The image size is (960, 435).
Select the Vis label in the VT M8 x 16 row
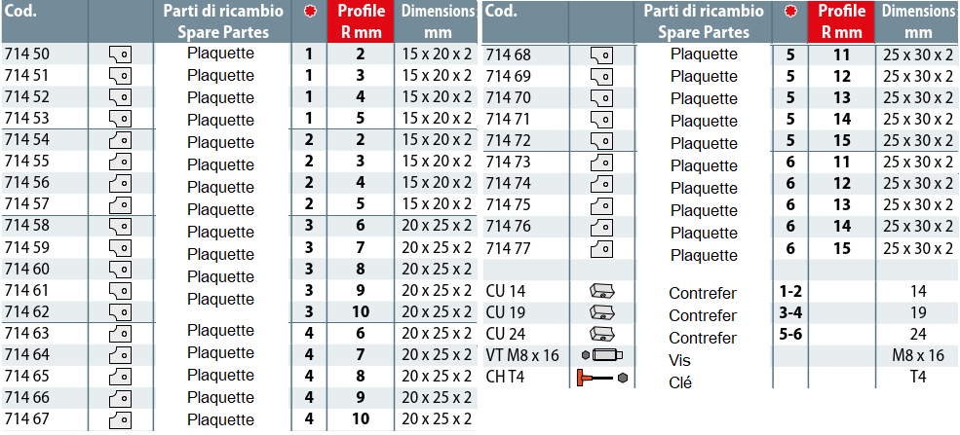click(680, 360)
